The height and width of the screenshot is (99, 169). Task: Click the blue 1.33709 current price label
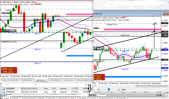click(x=165, y=50)
